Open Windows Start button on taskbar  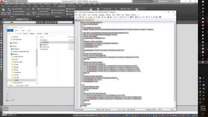(x=203, y=2)
